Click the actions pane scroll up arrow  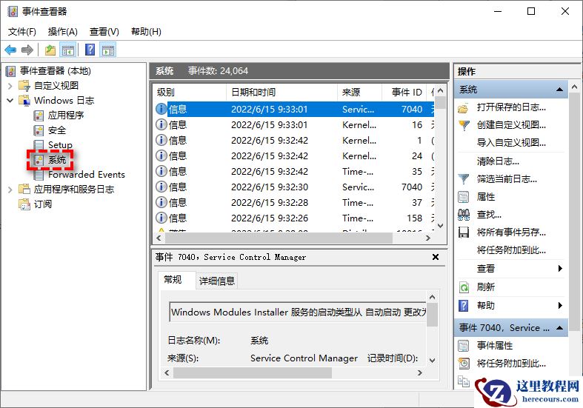[x=574, y=87]
